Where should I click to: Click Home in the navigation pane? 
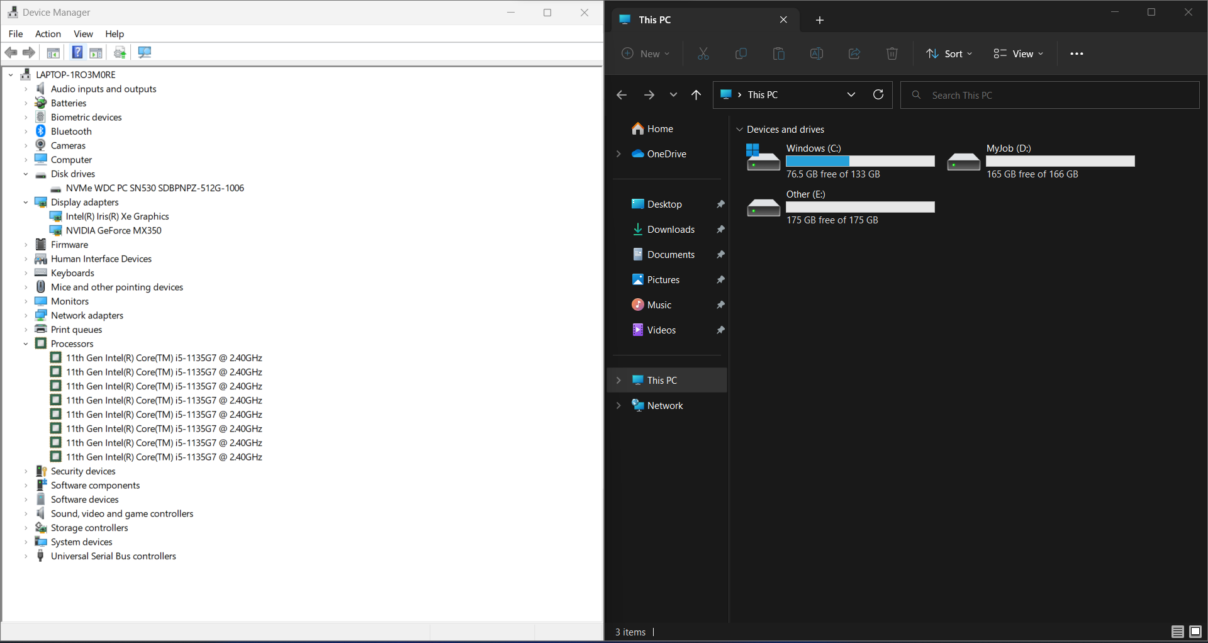[660, 129]
